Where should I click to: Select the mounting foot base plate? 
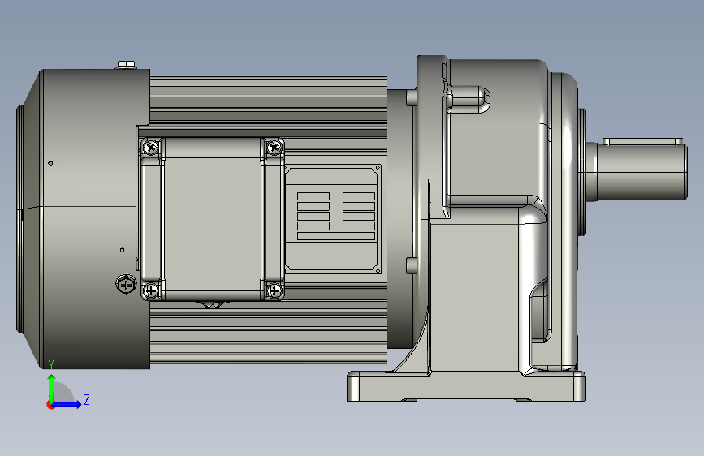(x=466, y=386)
